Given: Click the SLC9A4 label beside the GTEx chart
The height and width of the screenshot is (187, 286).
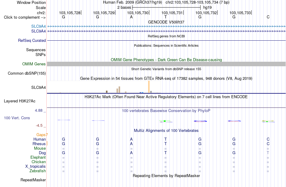Looking at the screenshot, I should coord(39,87).
